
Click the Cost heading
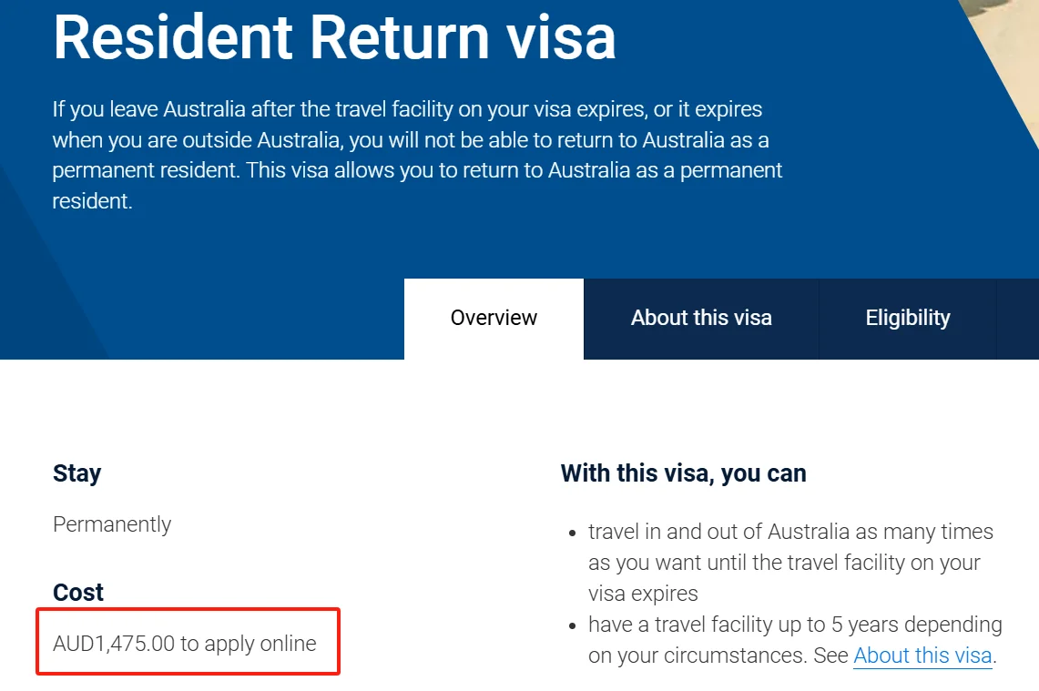78,592
